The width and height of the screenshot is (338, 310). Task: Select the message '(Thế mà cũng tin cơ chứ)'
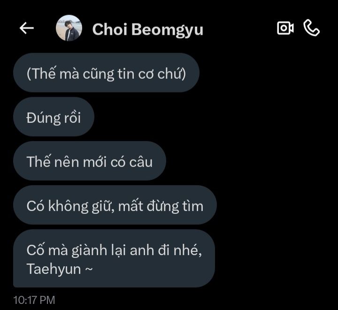(x=106, y=73)
